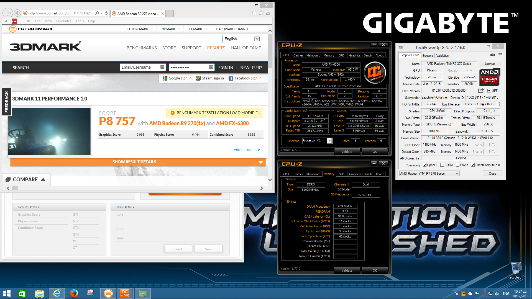Open the English language dropdown
Image resolution: width=532 pixels, height=299 pixels.
click(x=242, y=39)
